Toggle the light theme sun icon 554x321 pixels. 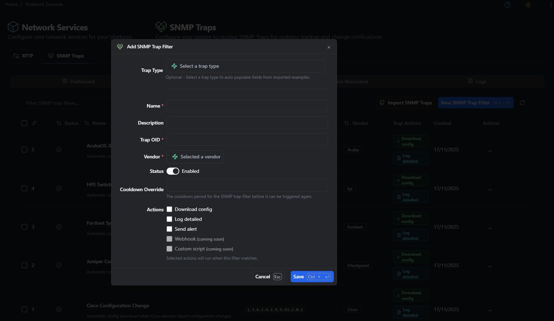click(x=528, y=5)
